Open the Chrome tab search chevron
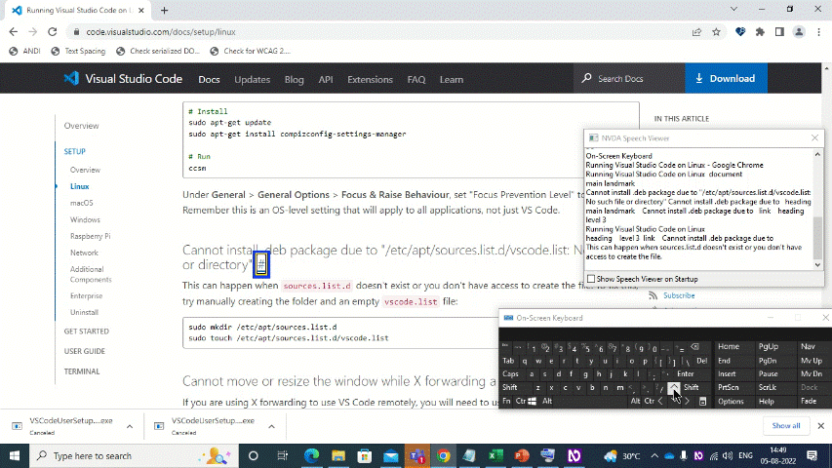The width and height of the screenshot is (832, 468). (733, 9)
